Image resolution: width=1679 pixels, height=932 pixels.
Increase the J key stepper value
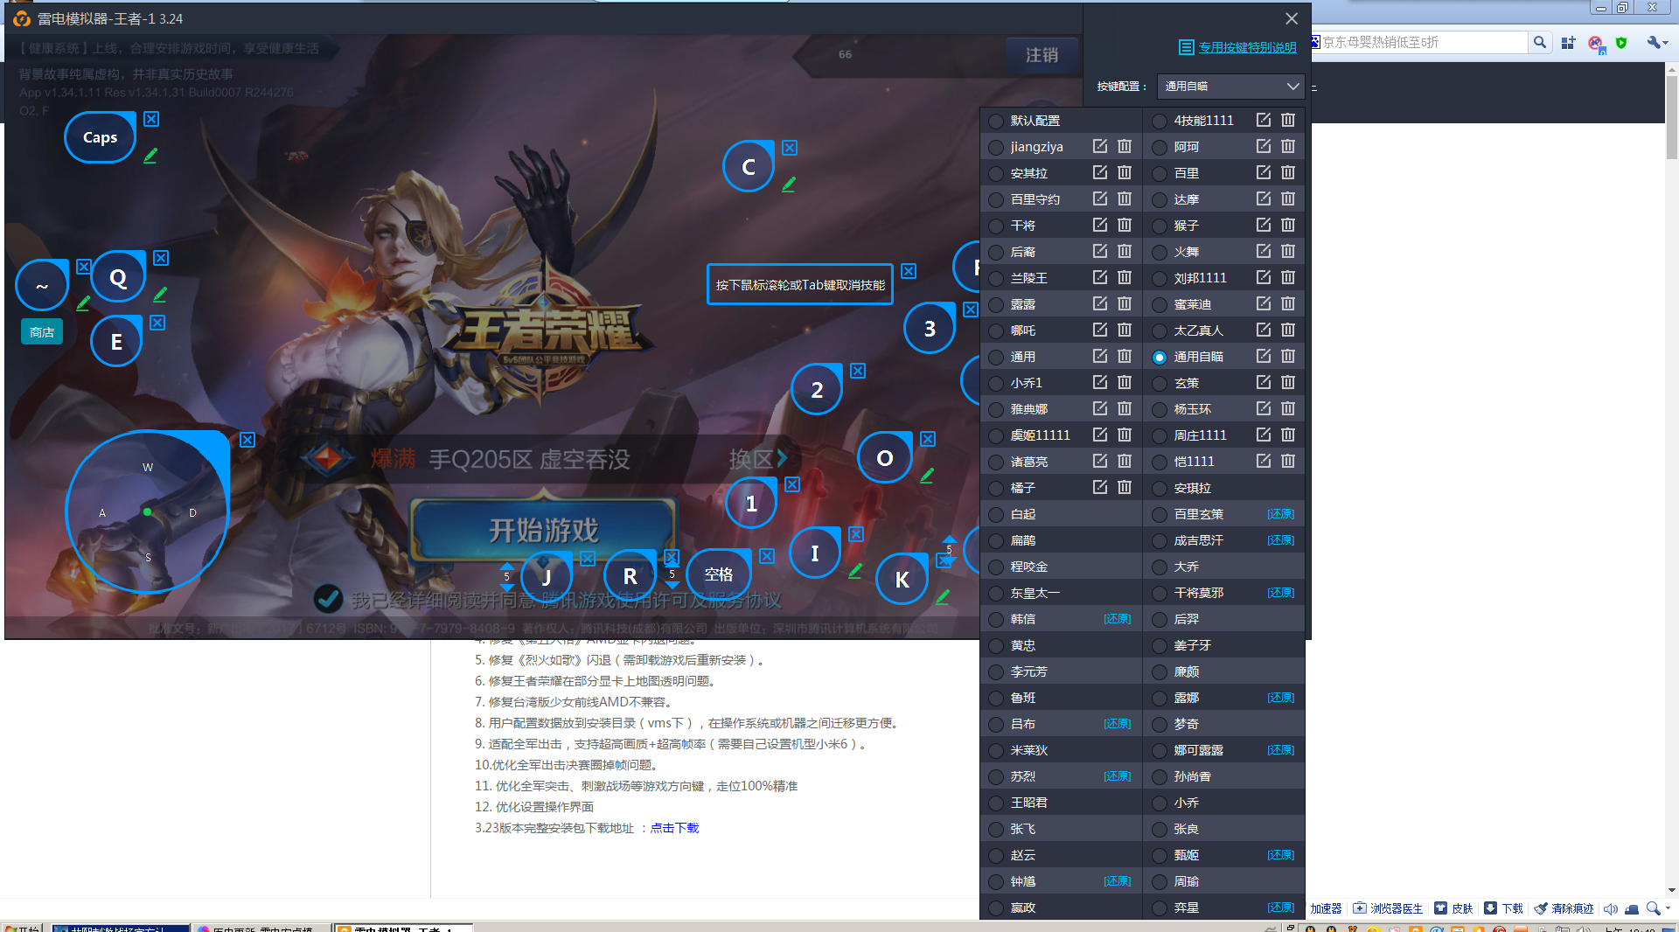(507, 567)
